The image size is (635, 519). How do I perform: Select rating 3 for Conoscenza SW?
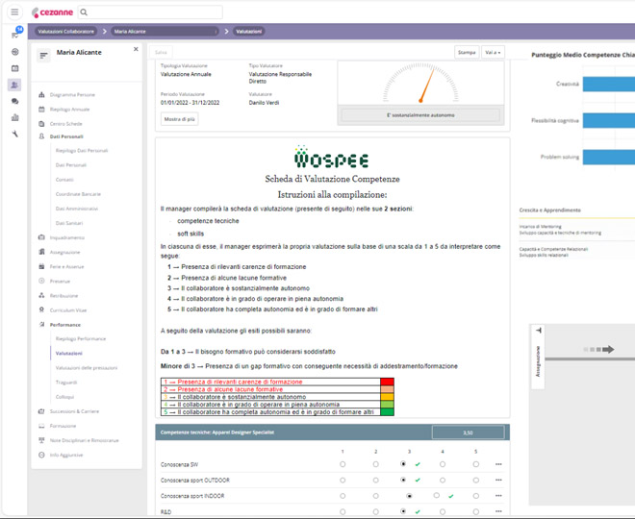[x=403, y=464]
